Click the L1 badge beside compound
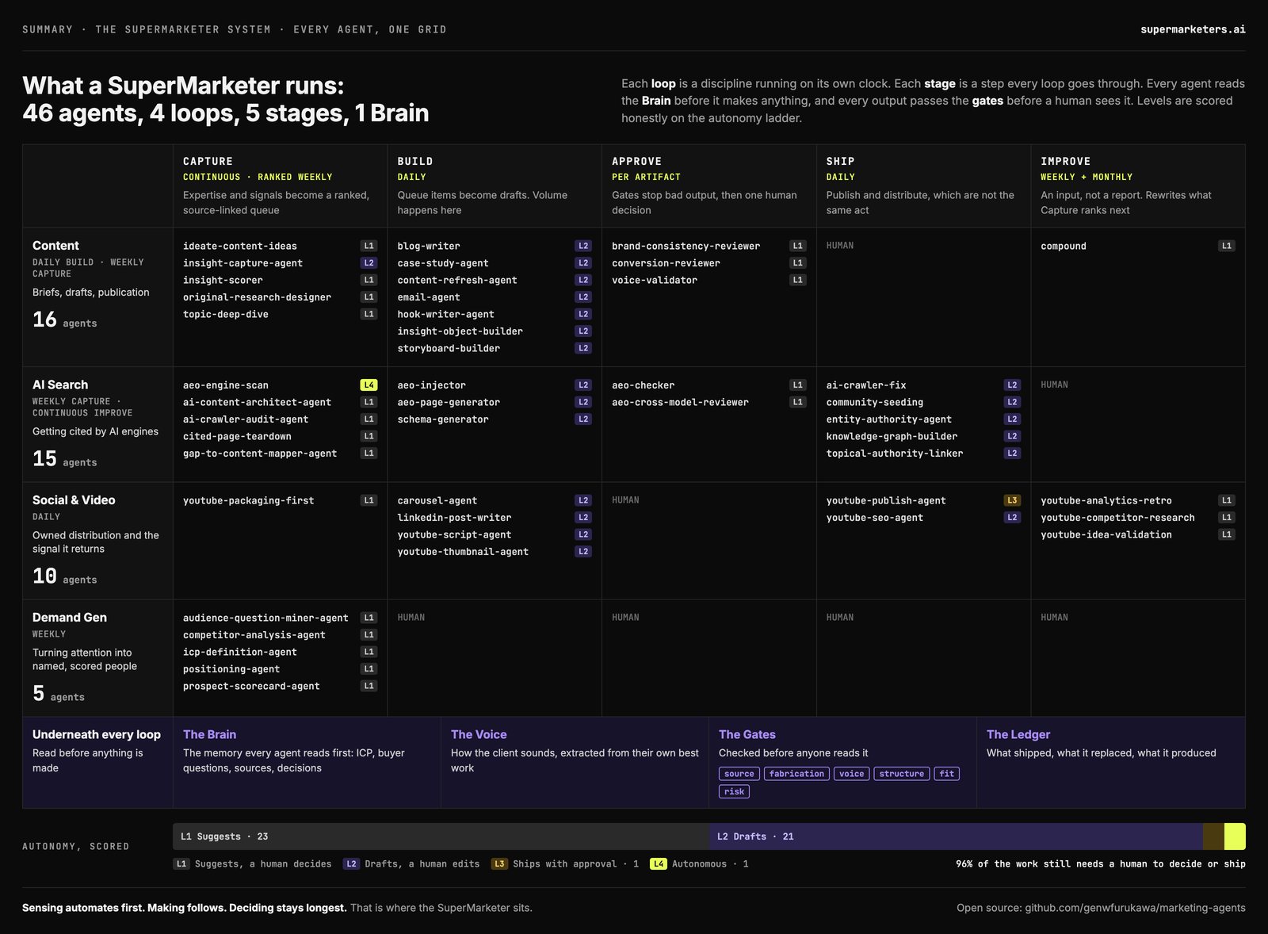Screen dimensions: 1268x934 [x=1227, y=246]
